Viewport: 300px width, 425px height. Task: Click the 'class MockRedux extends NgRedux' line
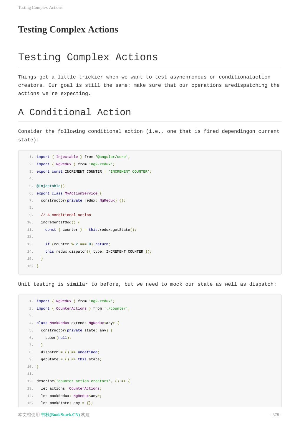78,323
